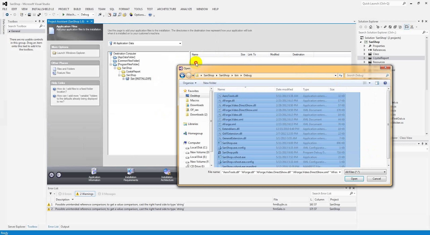Switch to the Server Explorer tab
This screenshot has width=430, height=235.
(17, 227)
